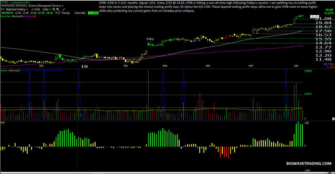The width and height of the screenshot is (335, 174).
Task: Click the 22.25 current price label
Action: pos(314,17)
